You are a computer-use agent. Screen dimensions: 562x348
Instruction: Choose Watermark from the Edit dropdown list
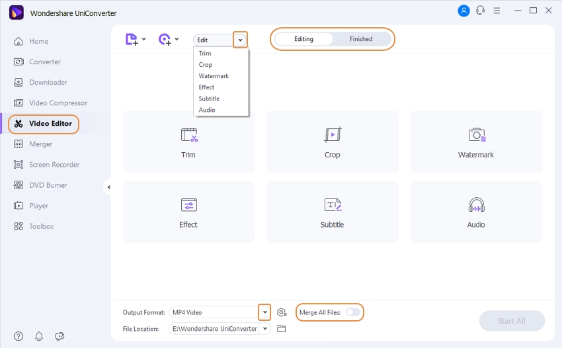coord(214,76)
